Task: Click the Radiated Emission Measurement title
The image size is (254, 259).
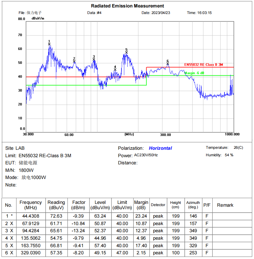Action: tap(127, 6)
